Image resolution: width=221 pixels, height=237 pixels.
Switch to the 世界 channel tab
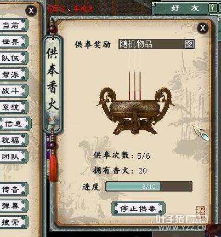[13, 42]
